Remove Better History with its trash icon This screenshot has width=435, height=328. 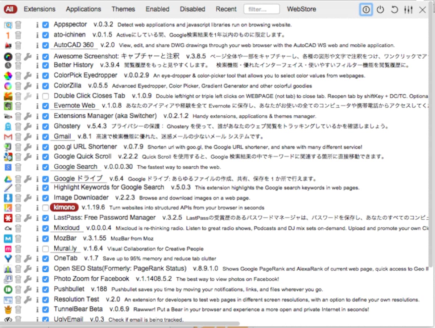pyautogui.click(x=18, y=65)
